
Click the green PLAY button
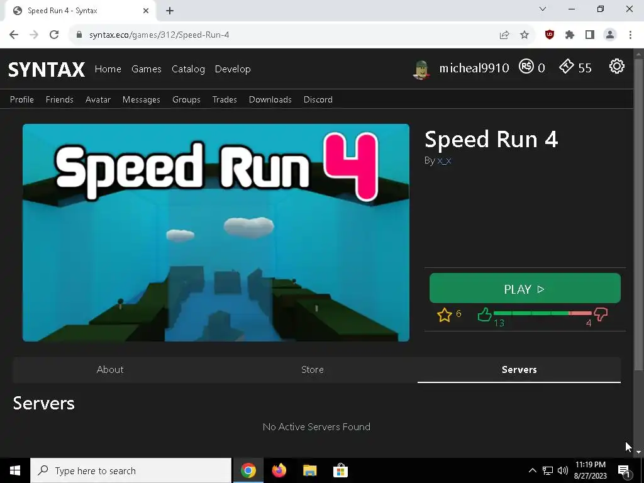pyautogui.click(x=525, y=288)
